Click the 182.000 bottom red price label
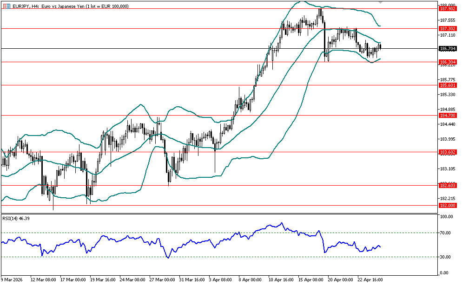Screen dimensions: 462x285 447,205
